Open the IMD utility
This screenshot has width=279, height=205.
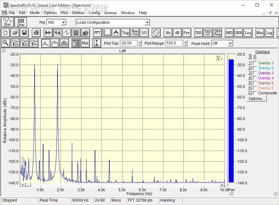(229, 33)
